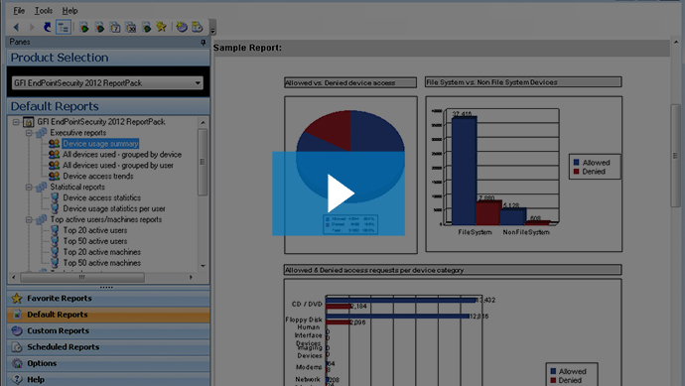Collapse the Statistical reports tree node

[x=29, y=187]
